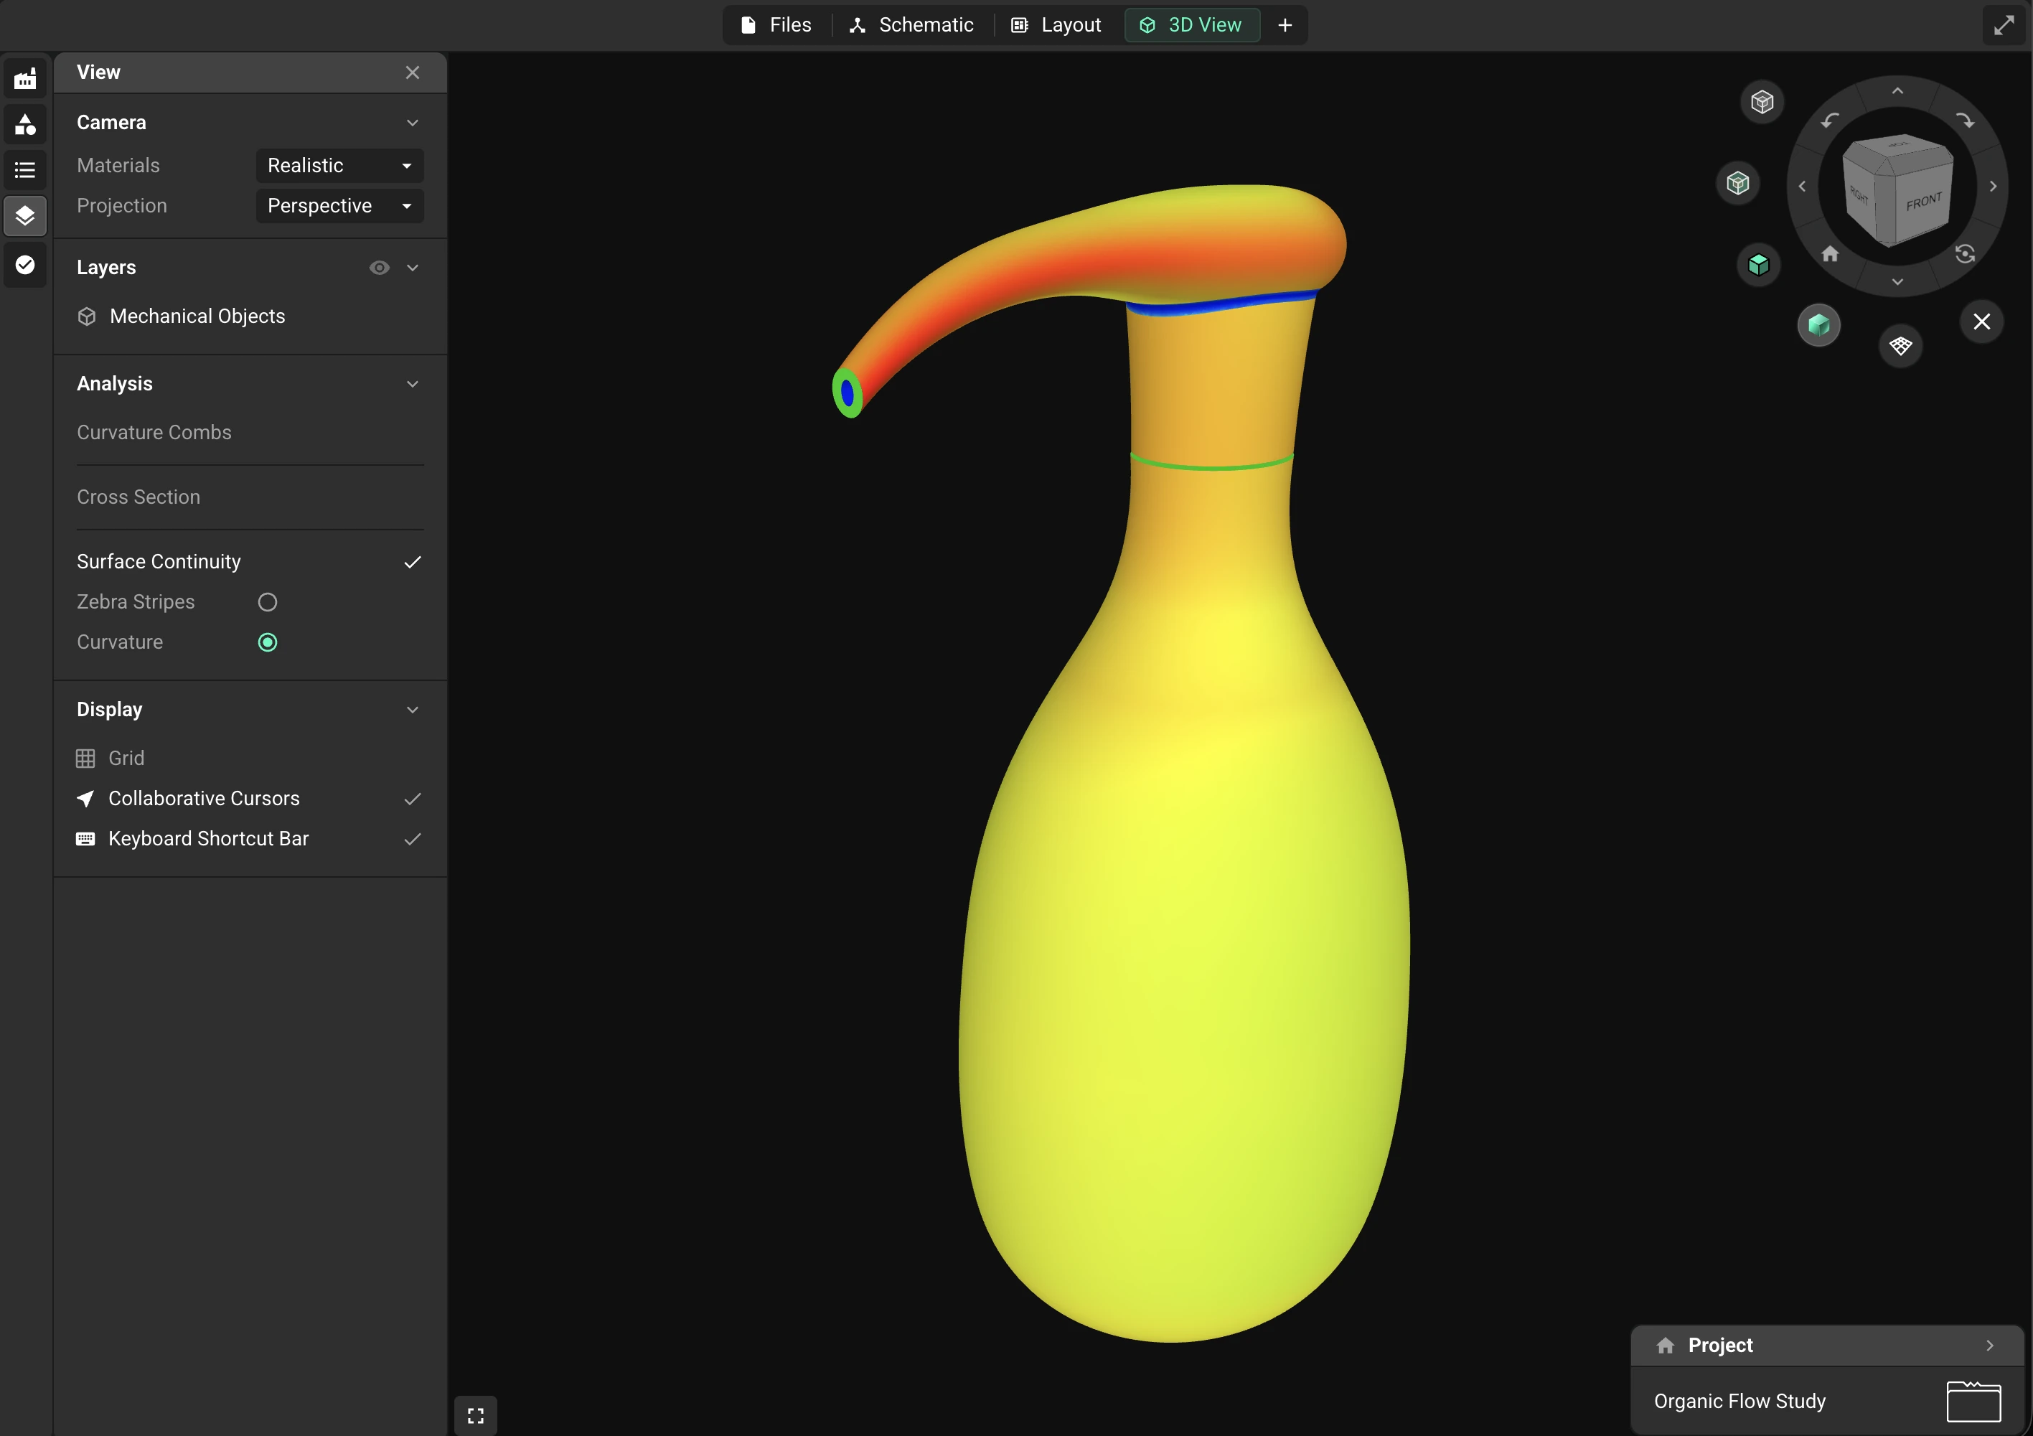Open the Projection dropdown showing Perspective
This screenshot has height=1436, width=2033.
tap(340, 205)
